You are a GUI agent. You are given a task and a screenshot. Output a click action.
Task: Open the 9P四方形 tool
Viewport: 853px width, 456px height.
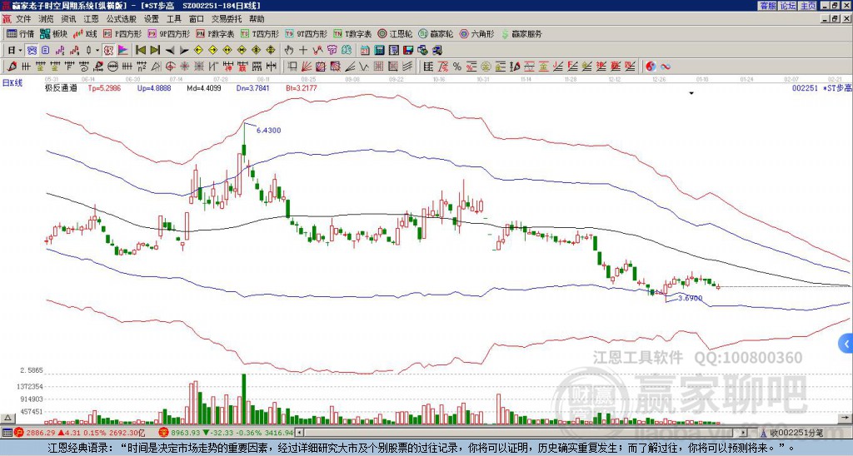[168, 33]
